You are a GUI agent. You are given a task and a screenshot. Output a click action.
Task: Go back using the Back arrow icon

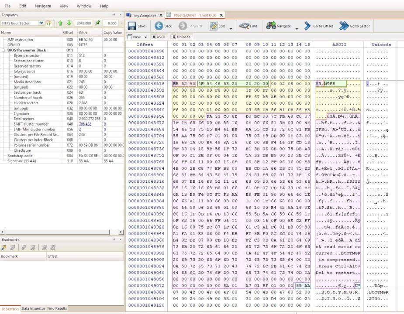(x=159, y=26)
